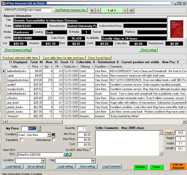
Task: Click the Load Comment button
Action: (111, 166)
